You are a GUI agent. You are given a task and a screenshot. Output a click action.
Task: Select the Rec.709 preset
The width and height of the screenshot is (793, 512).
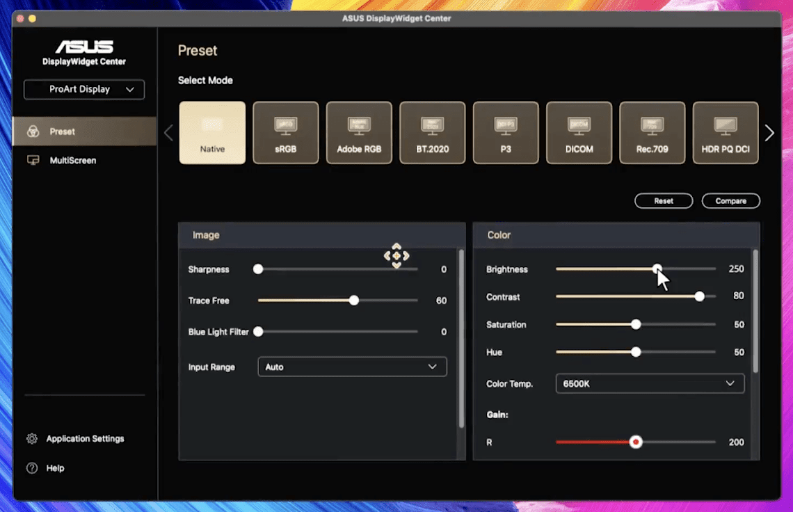click(x=652, y=133)
